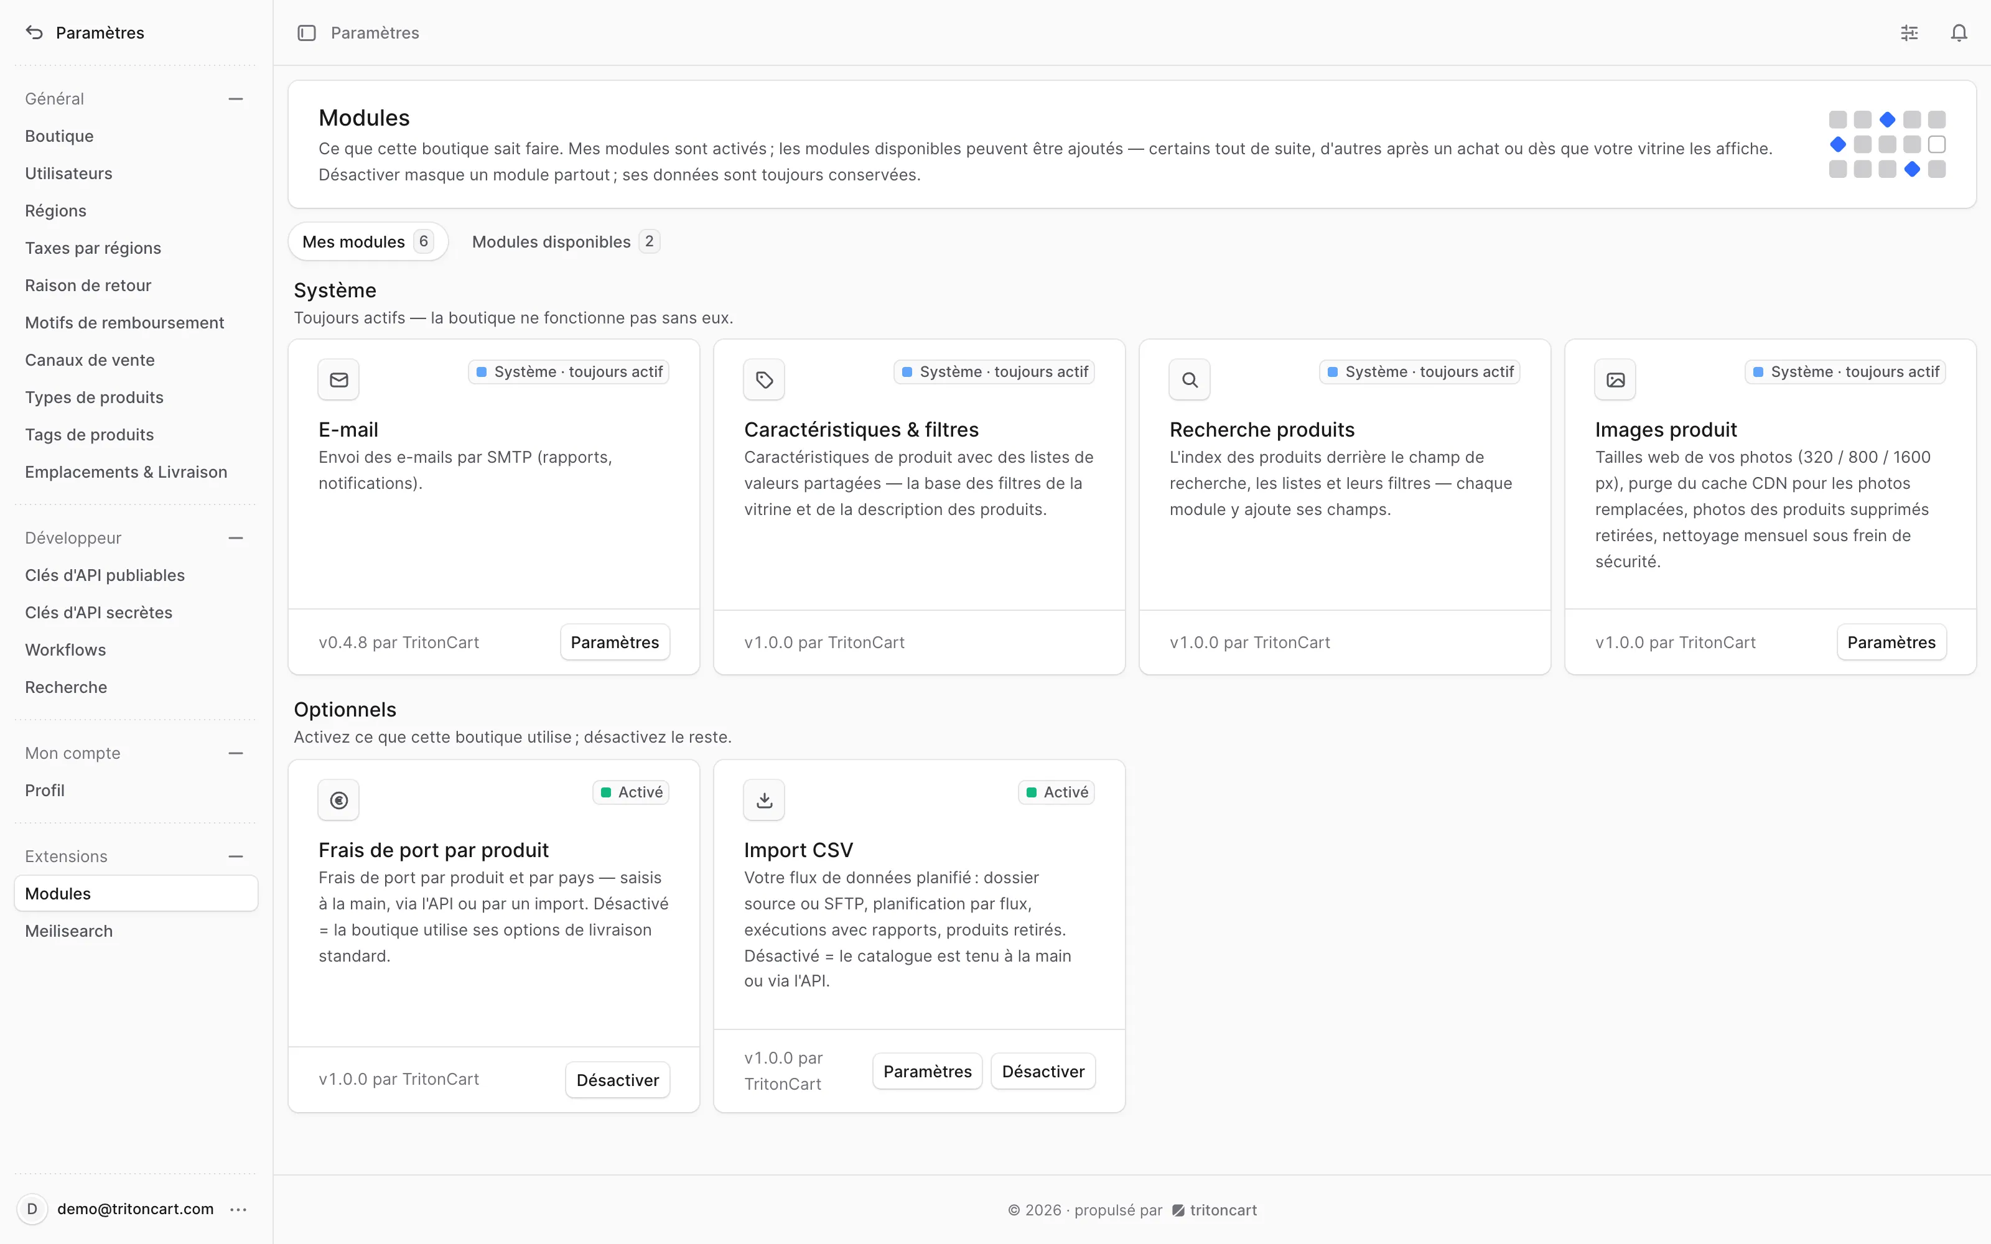This screenshot has width=1991, height=1244.
Task: Click the Recherche produits magnifier icon
Action: point(1190,379)
